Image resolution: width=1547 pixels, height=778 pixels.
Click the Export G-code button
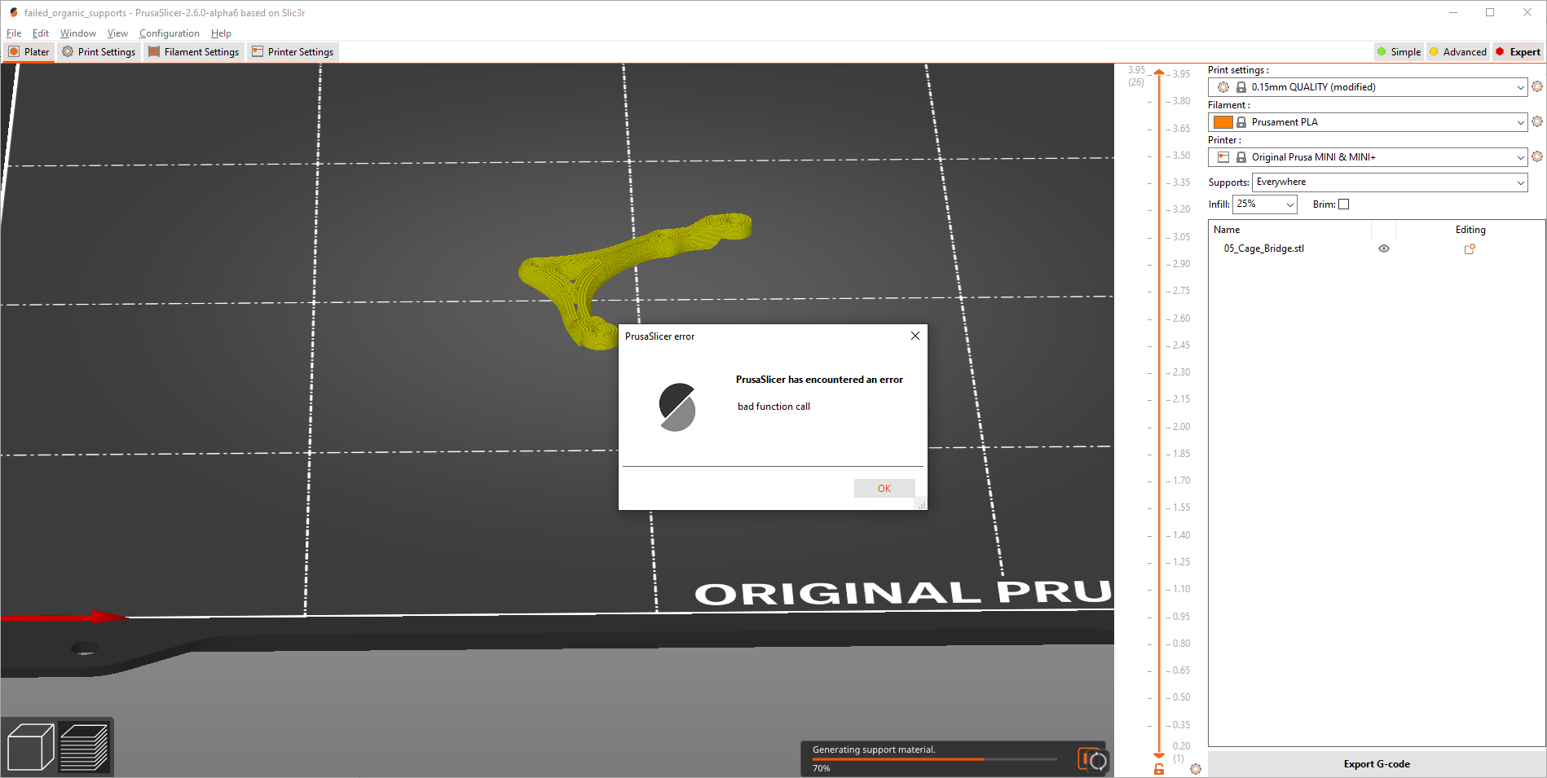click(x=1376, y=763)
